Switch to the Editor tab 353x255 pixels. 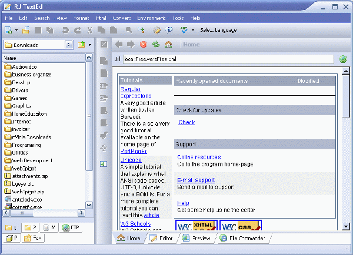161,239
